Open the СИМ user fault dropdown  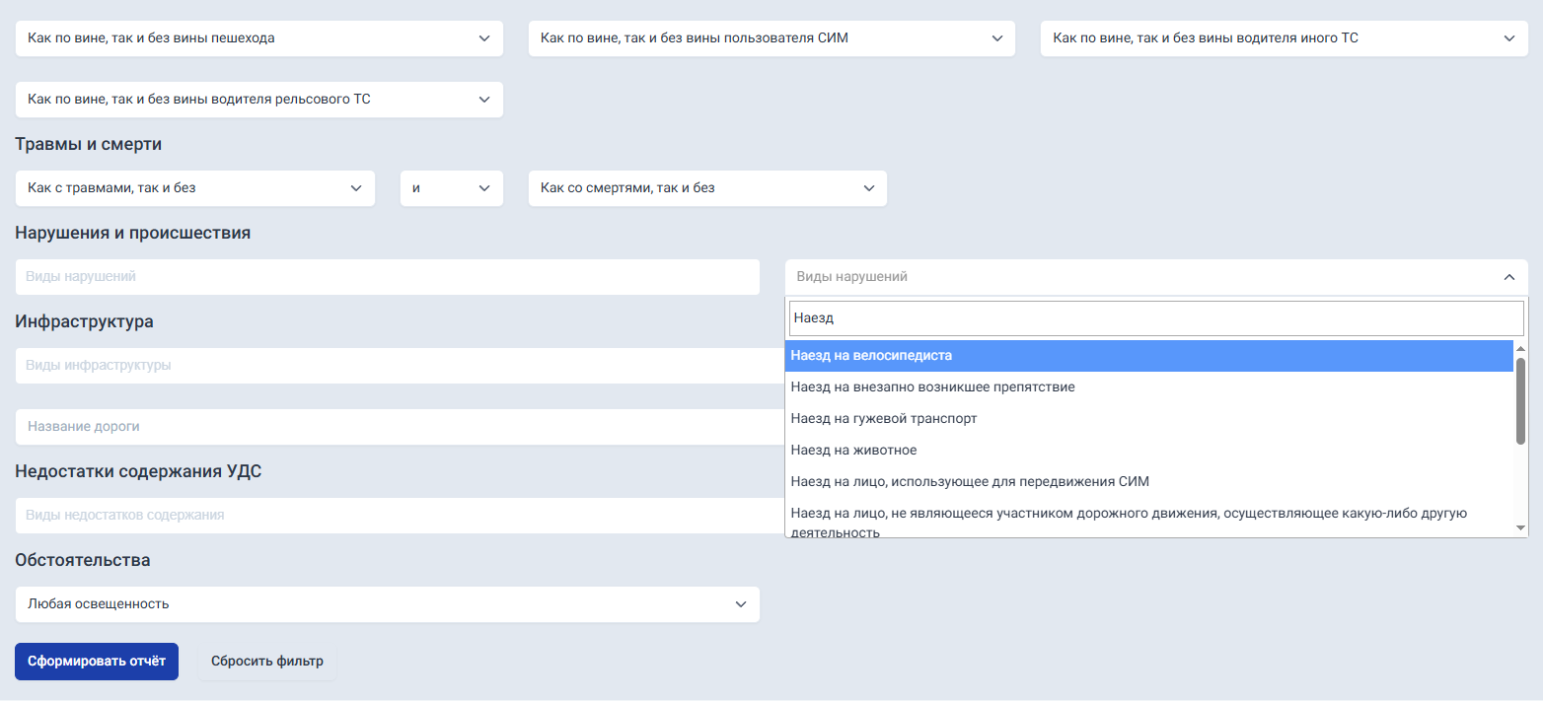point(771,38)
